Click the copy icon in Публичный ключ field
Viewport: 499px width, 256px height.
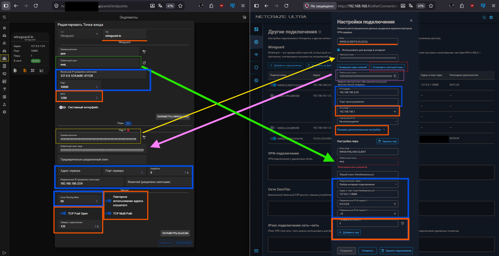(x=395, y=76)
